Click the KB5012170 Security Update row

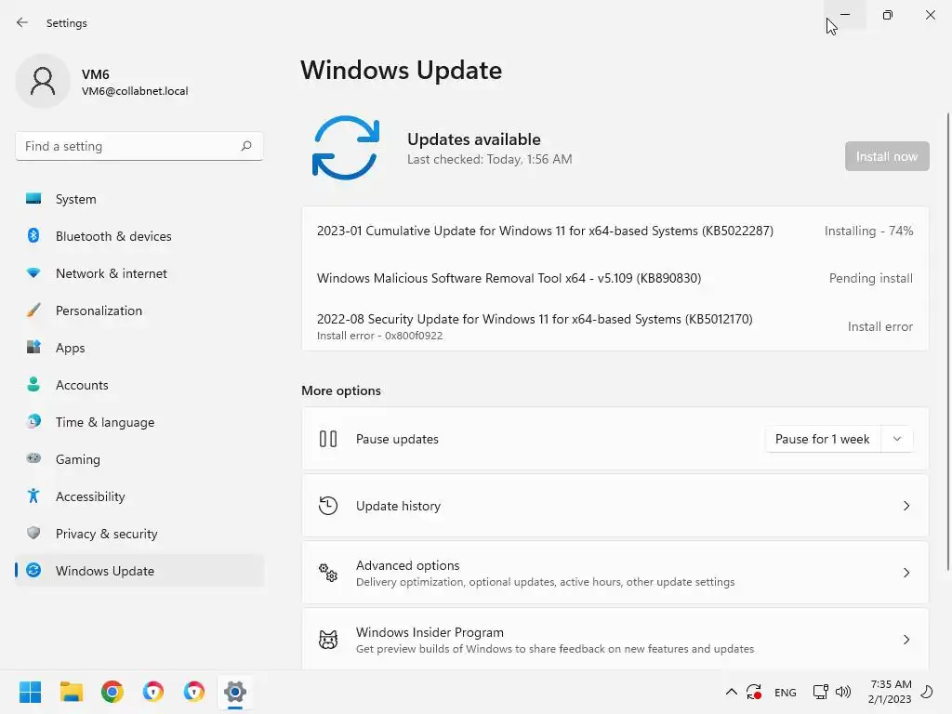(615, 326)
